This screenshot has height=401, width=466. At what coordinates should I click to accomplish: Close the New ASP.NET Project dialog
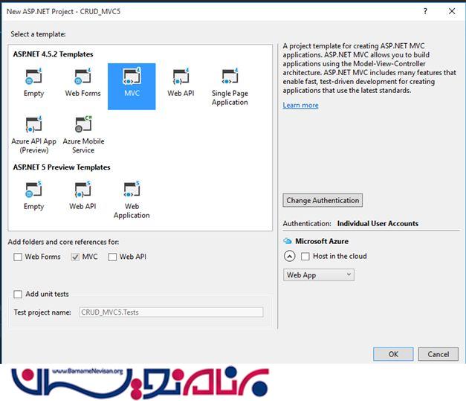click(452, 11)
